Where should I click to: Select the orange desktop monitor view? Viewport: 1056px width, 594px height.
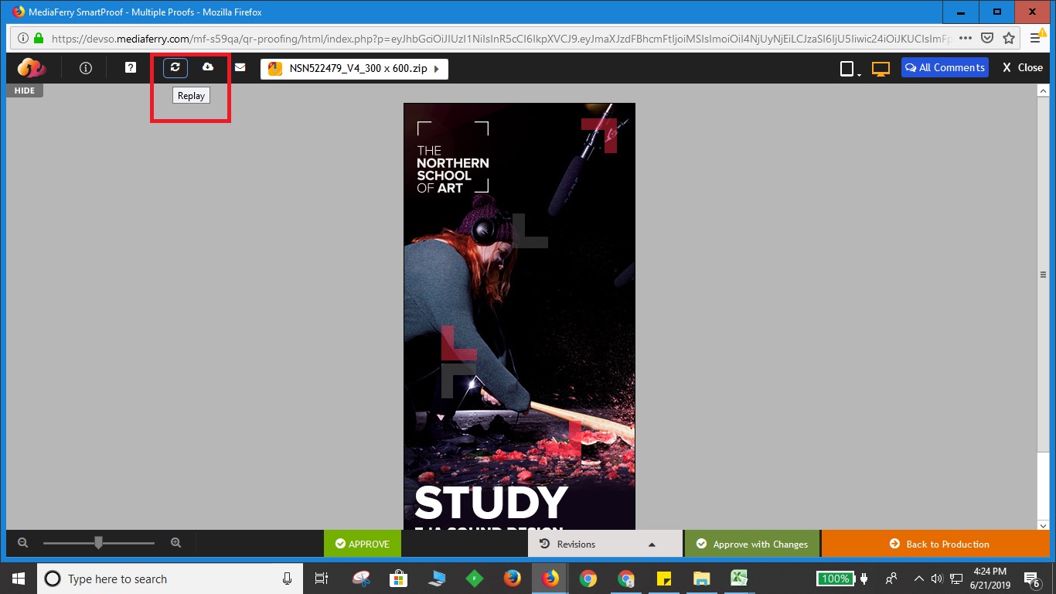coord(881,69)
